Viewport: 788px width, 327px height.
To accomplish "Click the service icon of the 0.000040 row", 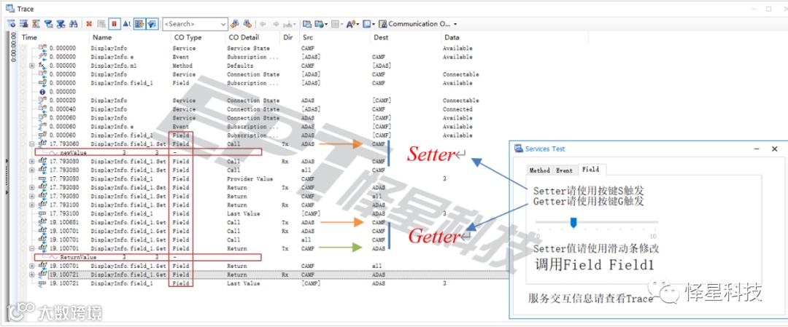I will tap(43, 109).
